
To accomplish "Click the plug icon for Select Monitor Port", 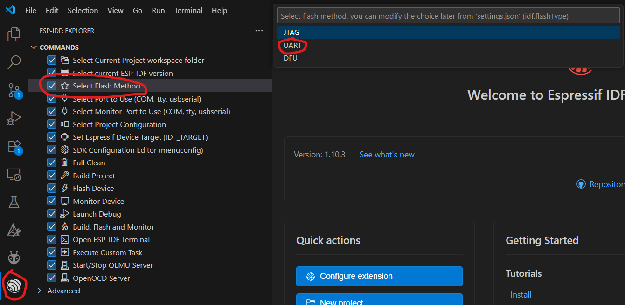I will tap(65, 112).
